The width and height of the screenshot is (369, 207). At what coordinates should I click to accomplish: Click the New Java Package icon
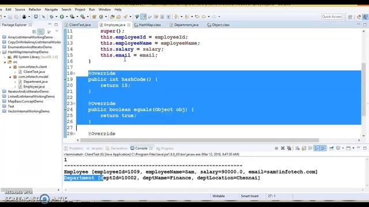(x=95, y=17)
